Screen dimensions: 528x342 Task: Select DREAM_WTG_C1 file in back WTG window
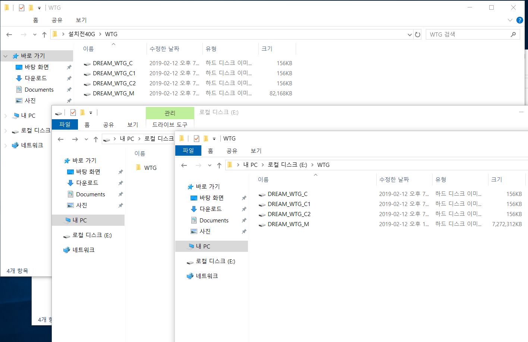(x=114, y=73)
